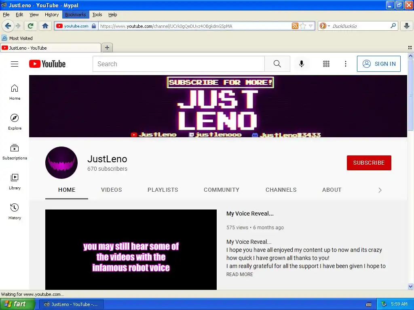414x310 pixels.
Task: Play the featured video thumbnail
Action: point(131,249)
